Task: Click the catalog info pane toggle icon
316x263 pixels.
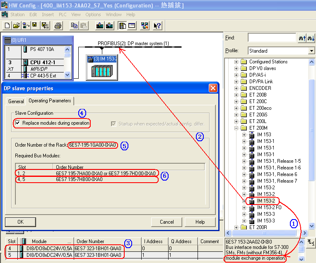Action: coord(311,242)
